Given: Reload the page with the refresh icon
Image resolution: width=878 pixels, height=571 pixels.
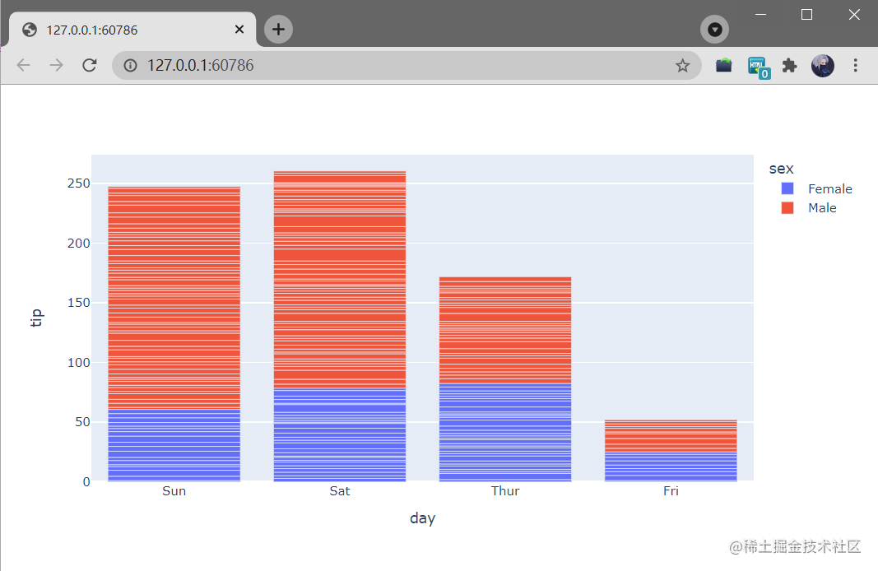Looking at the screenshot, I should (90, 66).
